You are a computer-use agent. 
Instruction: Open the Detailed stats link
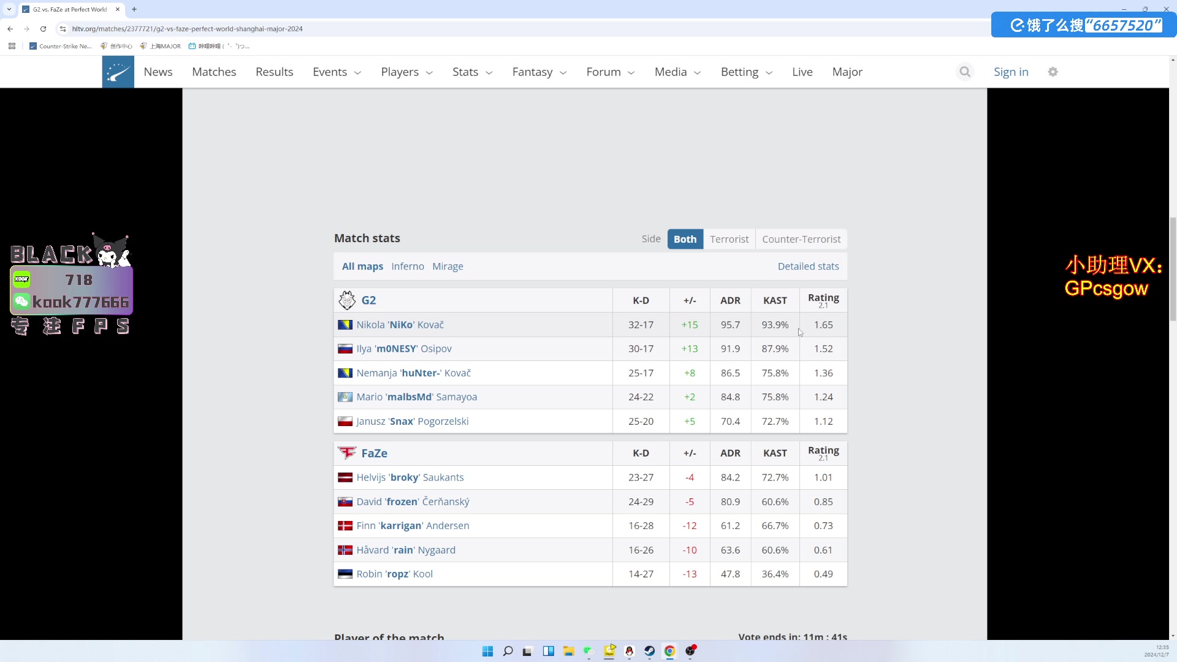pyautogui.click(x=808, y=266)
